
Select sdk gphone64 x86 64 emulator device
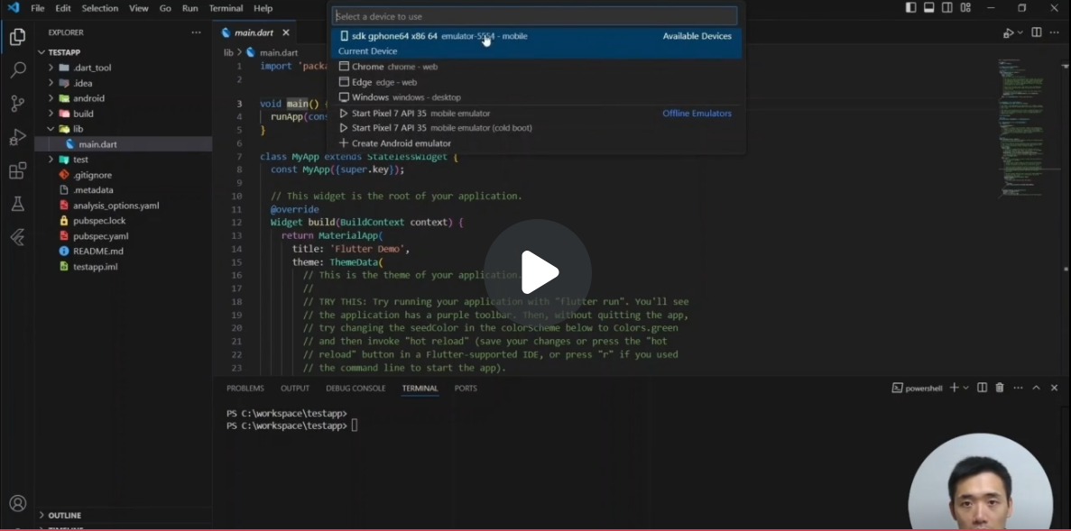536,43
